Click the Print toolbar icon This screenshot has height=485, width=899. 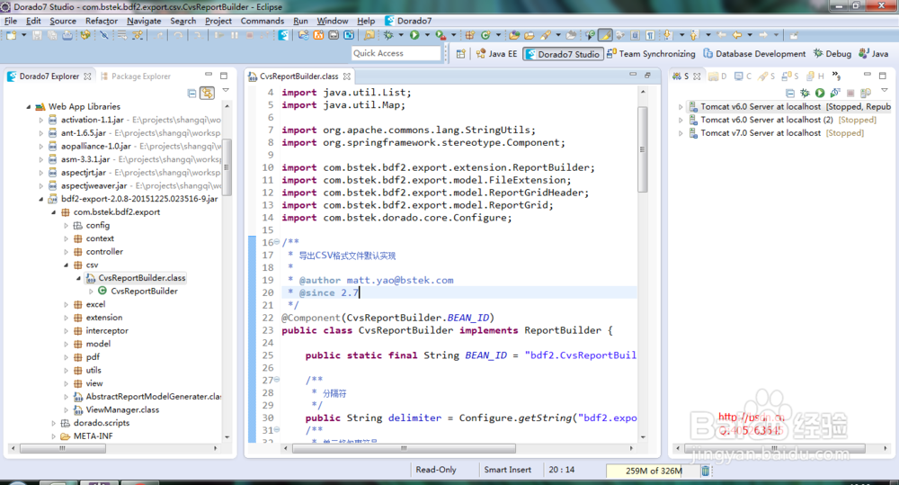point(67,35)
